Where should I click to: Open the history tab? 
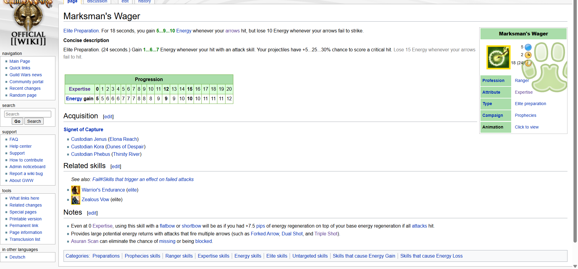pos(144,2)
